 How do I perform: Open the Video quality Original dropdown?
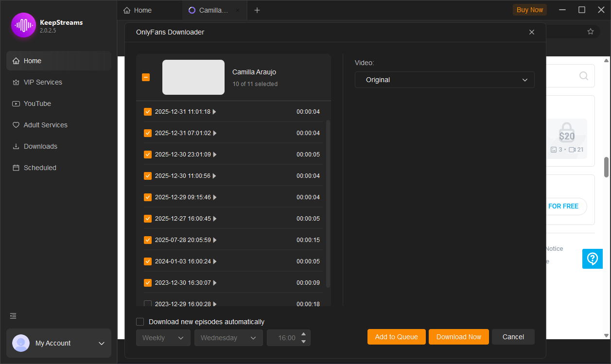click(x=444, y=80)
